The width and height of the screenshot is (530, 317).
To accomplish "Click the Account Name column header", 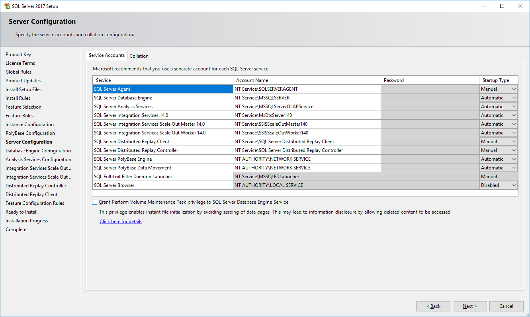I will click(307, 80).
